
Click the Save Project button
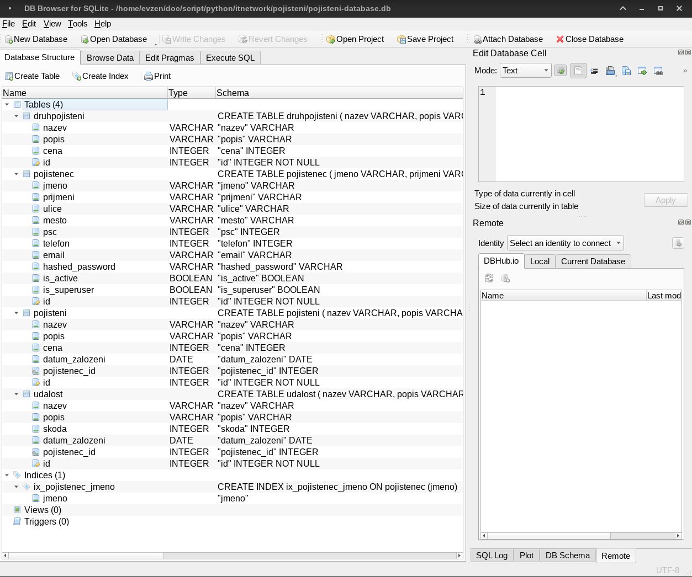click(x=425, y=39)
